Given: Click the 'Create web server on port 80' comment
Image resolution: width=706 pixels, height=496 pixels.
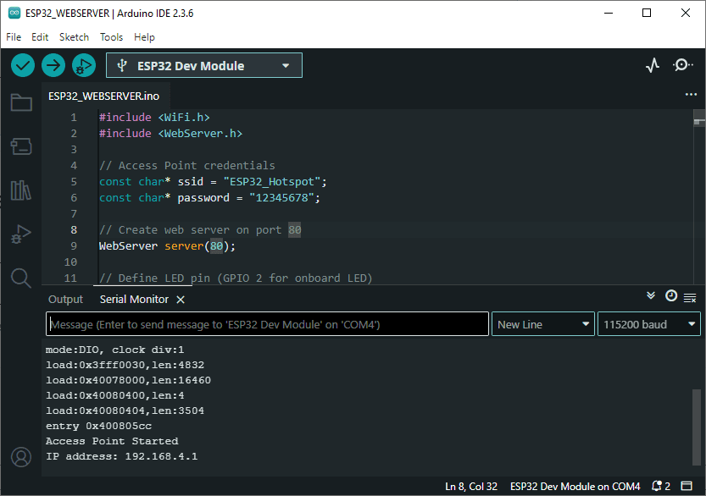Looking at the screenshot, I should (200, 229).
